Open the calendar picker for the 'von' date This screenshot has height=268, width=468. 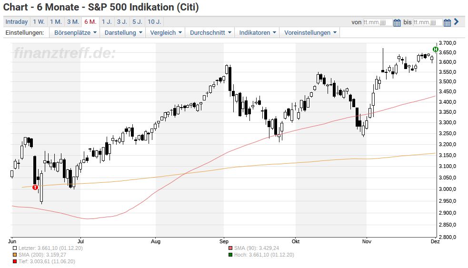point(397,22)
